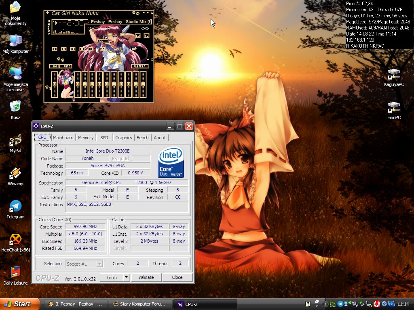Open the Graphics tab in CPU-Z
Image resolution: width=414 pixels, height=310 pixels.
[x=124, y=138]
